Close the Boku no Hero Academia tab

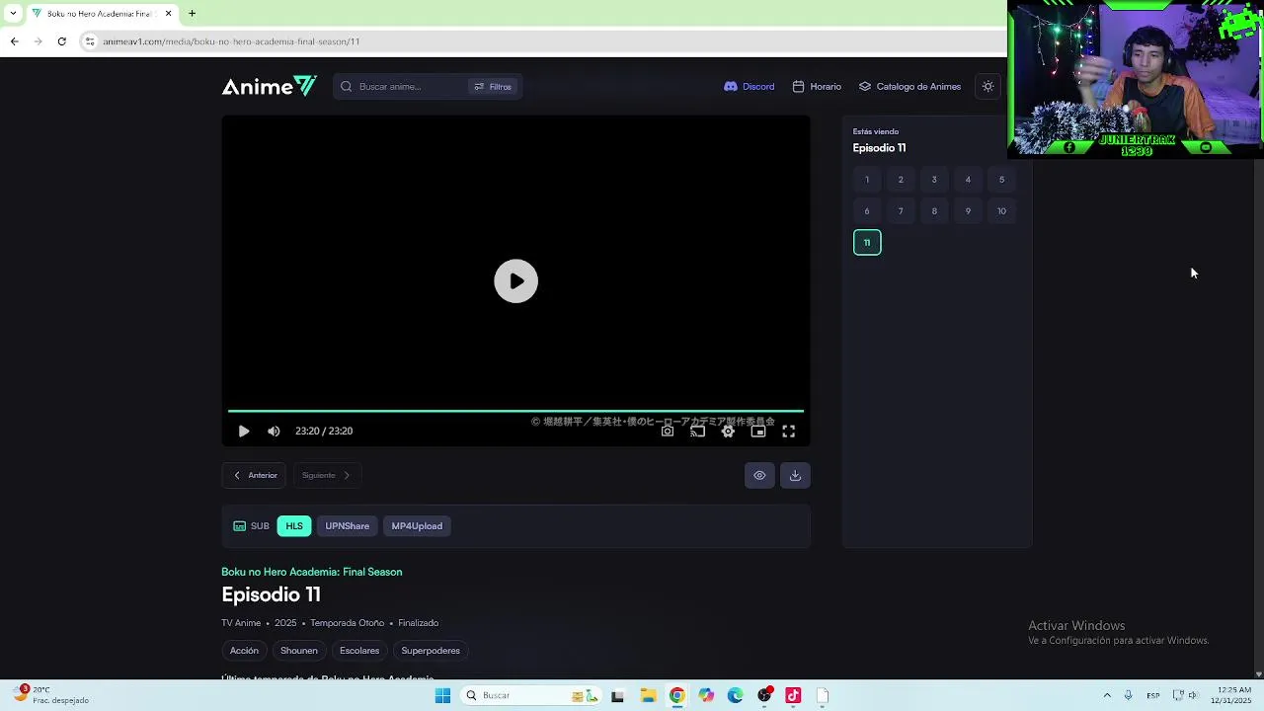(168, 13)
